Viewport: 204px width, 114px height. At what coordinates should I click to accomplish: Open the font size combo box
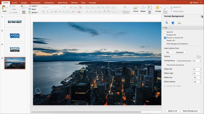click(66, 7)
